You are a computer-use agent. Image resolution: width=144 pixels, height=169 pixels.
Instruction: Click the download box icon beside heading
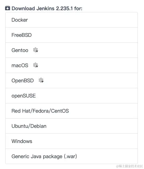[x=7, y=8]
